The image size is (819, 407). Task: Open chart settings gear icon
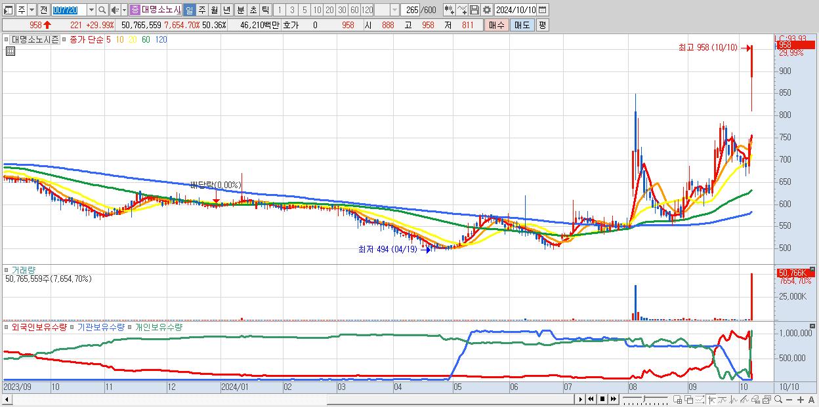coord(487,10)
